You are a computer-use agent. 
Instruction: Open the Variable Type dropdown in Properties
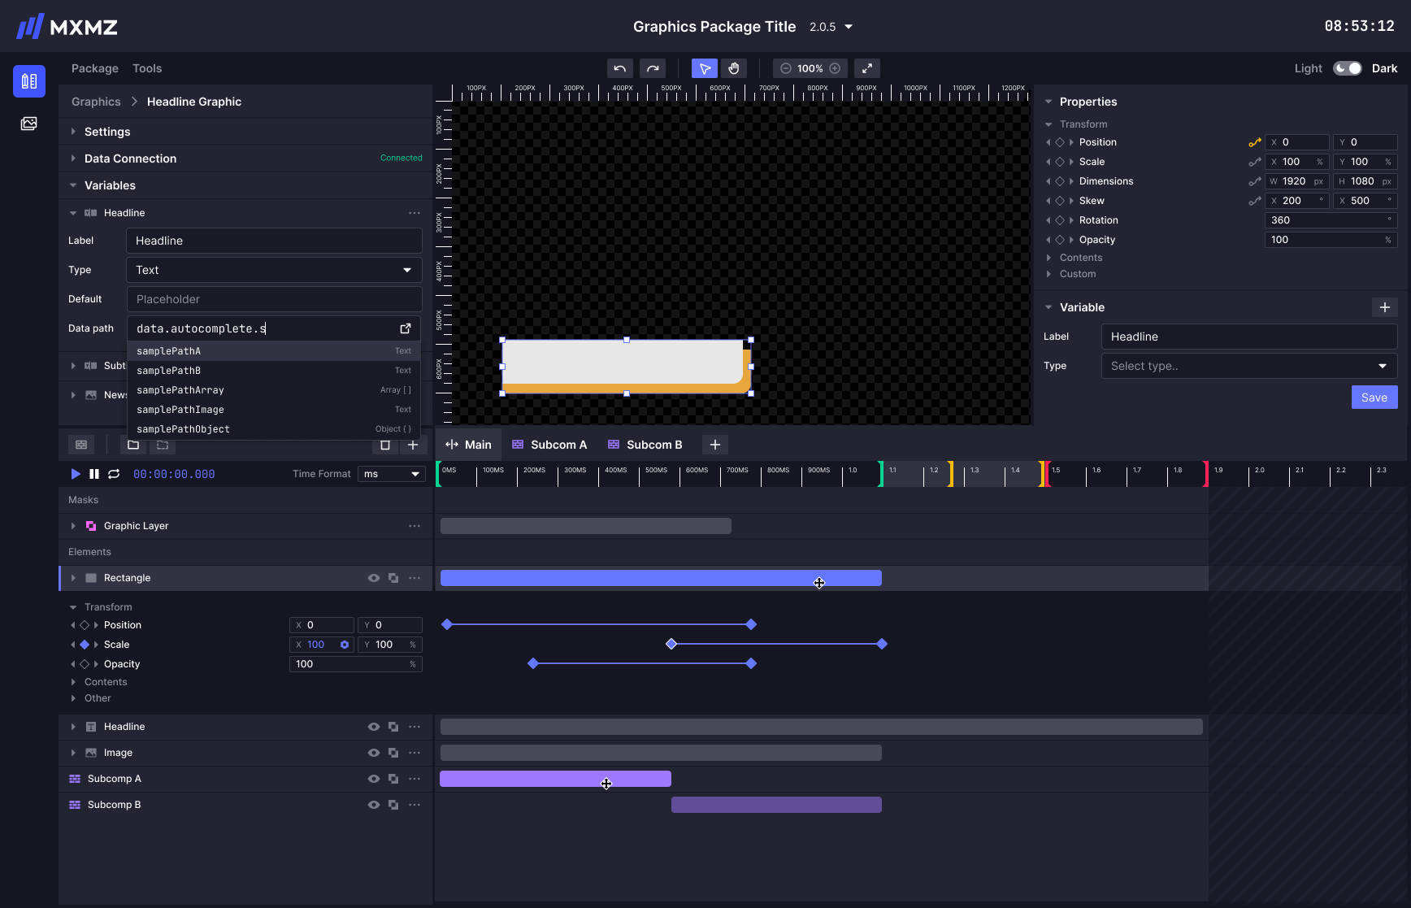1249,366
